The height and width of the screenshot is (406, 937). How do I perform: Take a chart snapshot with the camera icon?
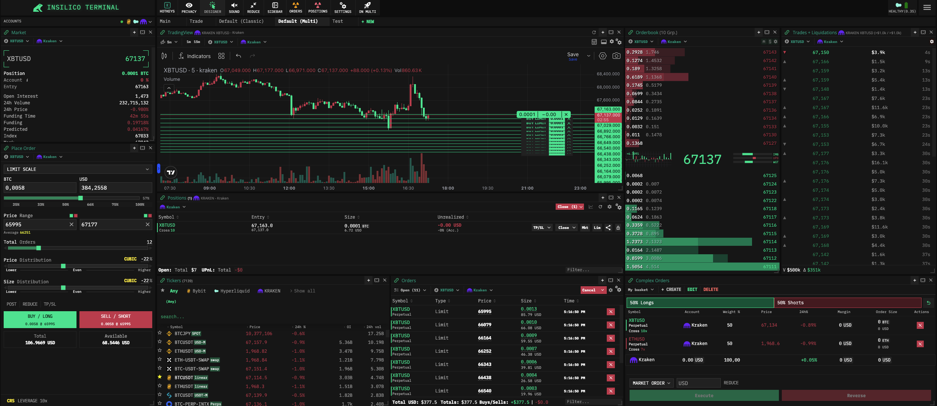[x=616, y=56]
